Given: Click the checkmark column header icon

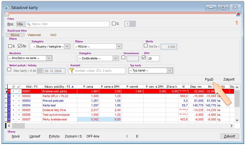Looking at the screenshot, I should coord(19,87).
